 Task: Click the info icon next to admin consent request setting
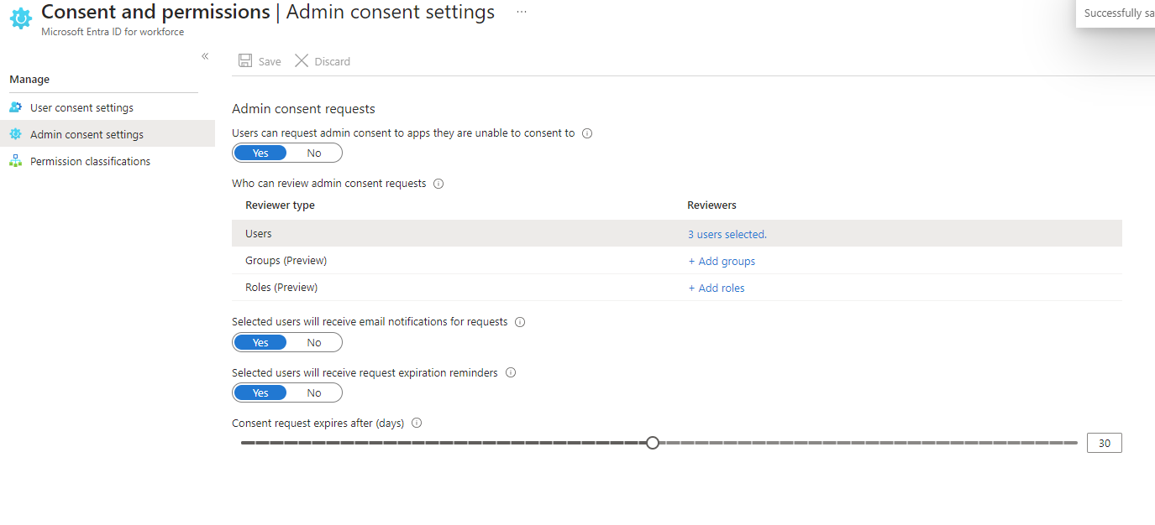coord(586,133)
